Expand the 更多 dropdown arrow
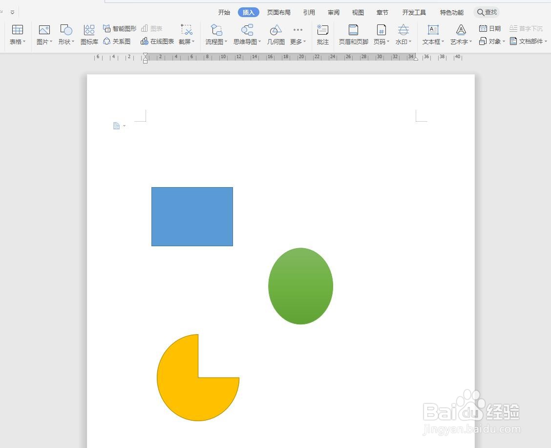551x448 pixels. pyautogui.click(x=304, y=42)
